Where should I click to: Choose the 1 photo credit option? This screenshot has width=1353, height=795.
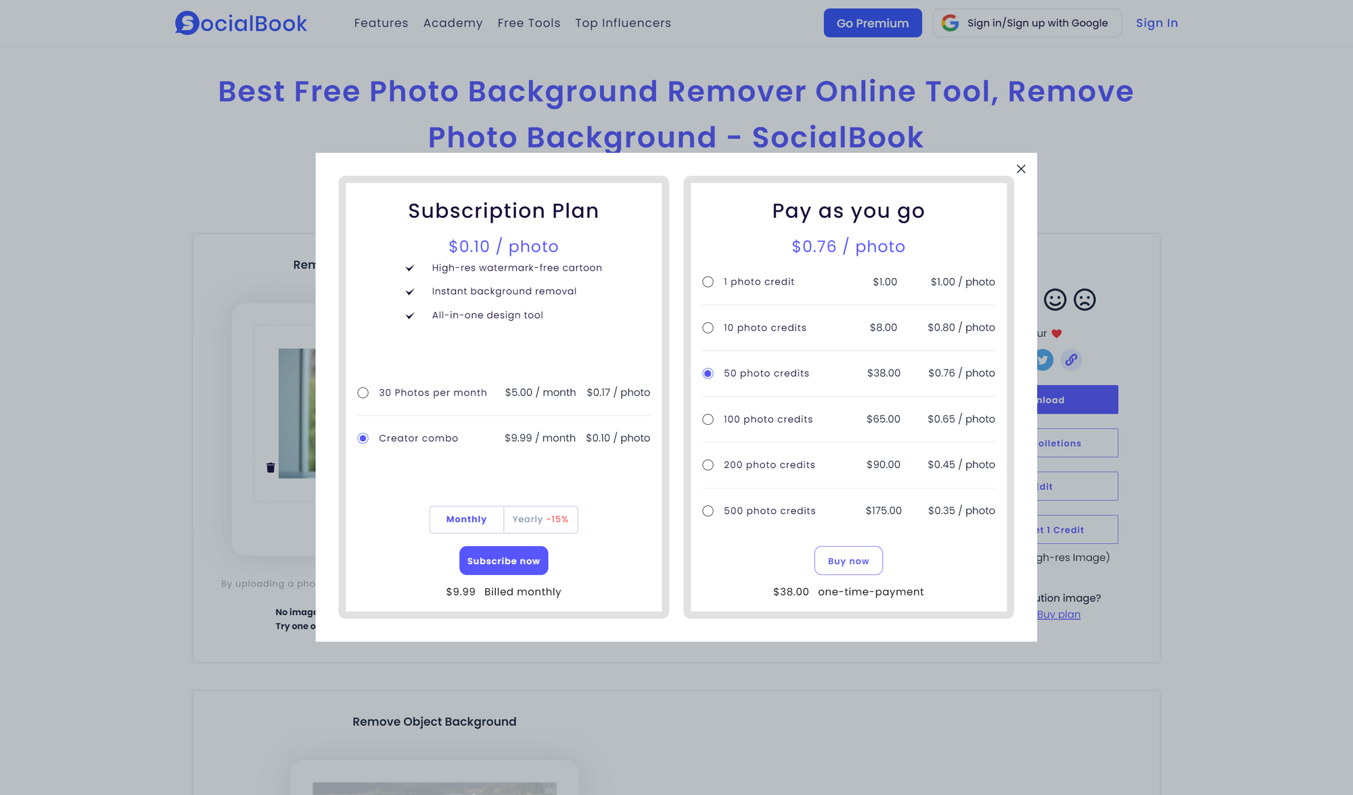708,281
